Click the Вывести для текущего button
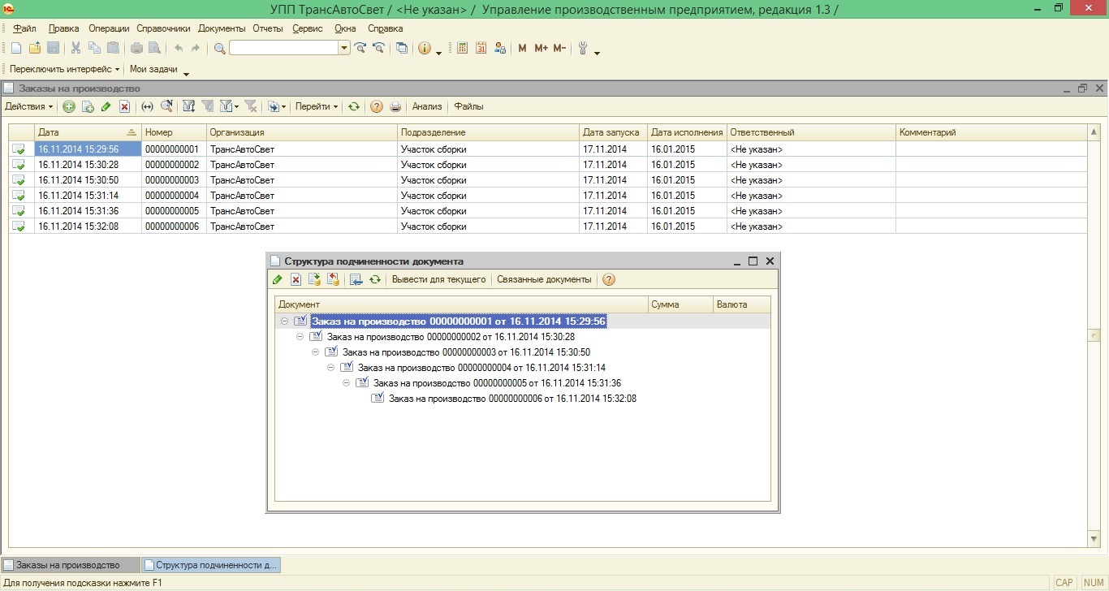The width and height of the screenshot is (1109, 591). pyautogui.click(x=438, y=279)
